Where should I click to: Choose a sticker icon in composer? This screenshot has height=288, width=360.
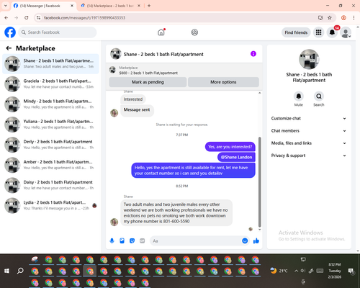(x=132, y=240)
